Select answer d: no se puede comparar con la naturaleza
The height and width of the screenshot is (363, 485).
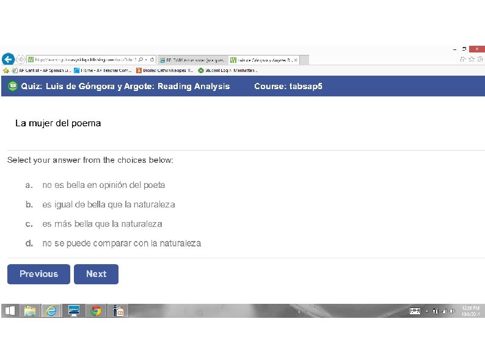[x=113, y=243]
